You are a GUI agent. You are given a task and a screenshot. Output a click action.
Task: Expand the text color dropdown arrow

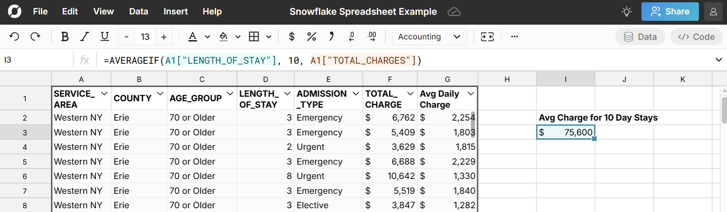[x=207, y=37]
